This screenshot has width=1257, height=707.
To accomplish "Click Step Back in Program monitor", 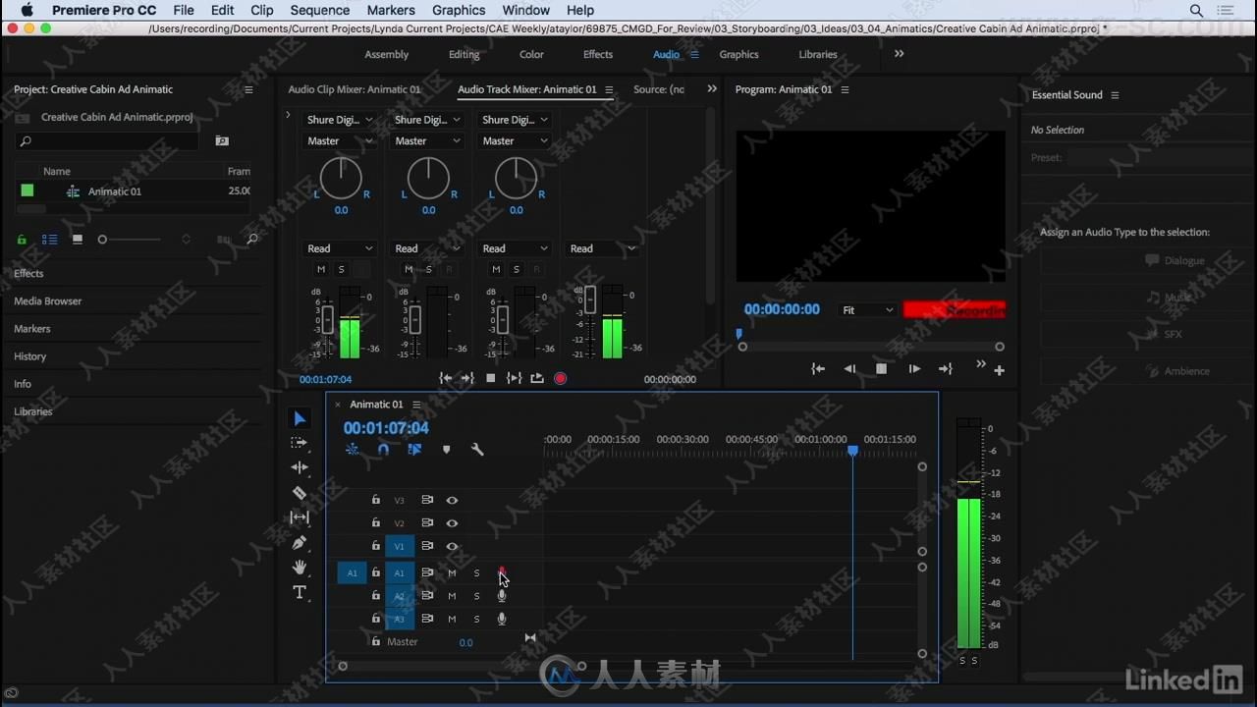I will click(x=849, y=369).
